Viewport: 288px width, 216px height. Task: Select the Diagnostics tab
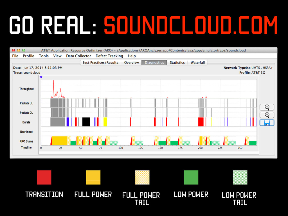(154, 63)
